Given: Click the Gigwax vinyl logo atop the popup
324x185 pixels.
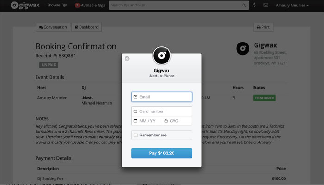Looking at the screenshot, I should 162,55.
